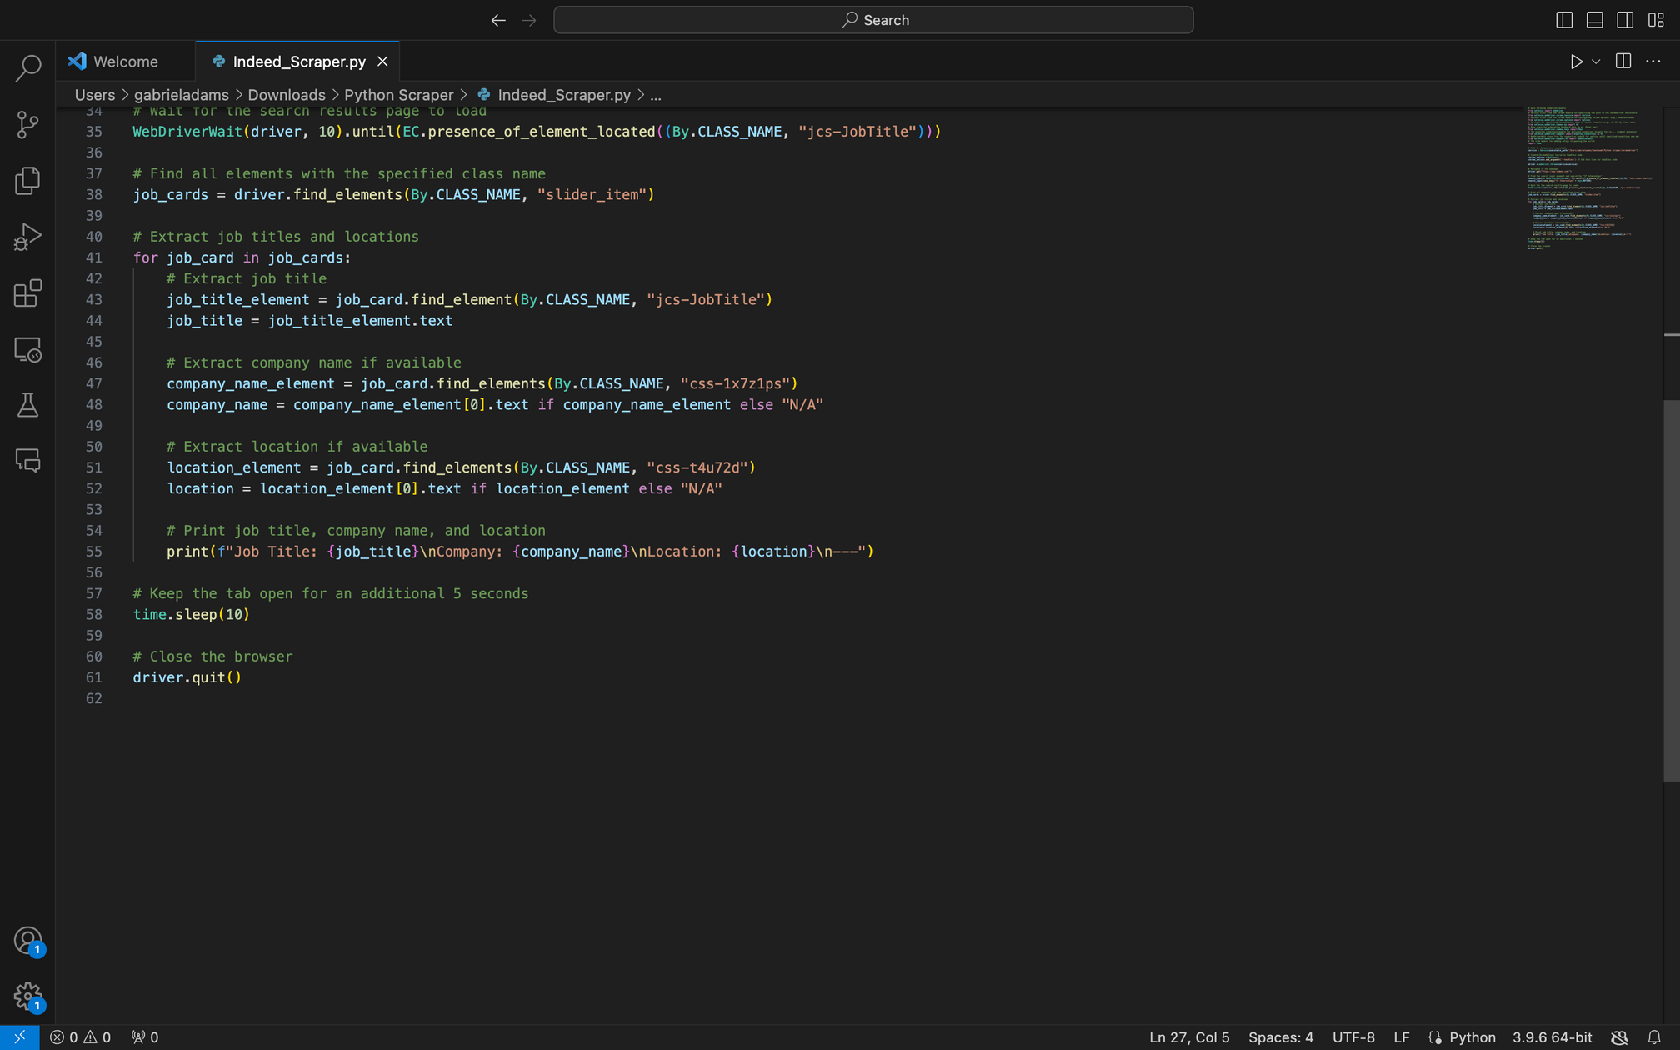Viewport: 1680px width, 1050px height.
Task: Open Manage settings gear menu
Action: click(27, 995)
